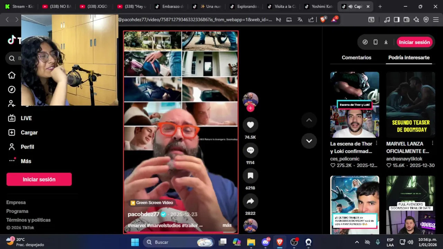
Task: Share the video using the arrow icon
Action: click(251, 201)
